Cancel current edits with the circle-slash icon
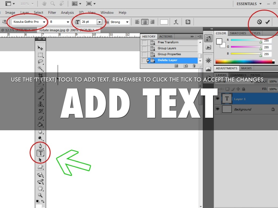Viewport: 278px width, 208px height. pos(259,22)
